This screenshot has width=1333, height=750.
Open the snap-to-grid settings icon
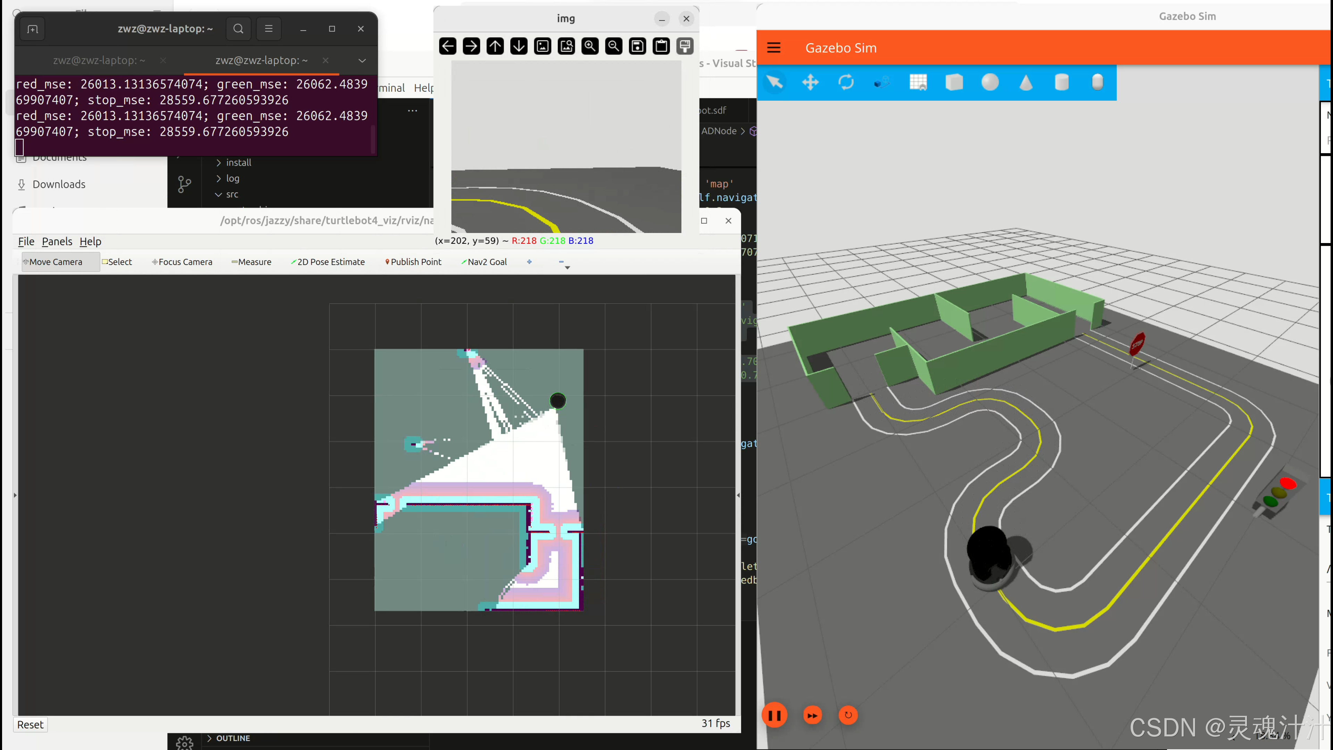click(x=918, y=82)
